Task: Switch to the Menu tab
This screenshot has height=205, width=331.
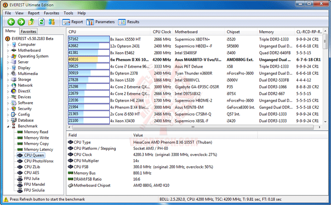Action: (x=10, y=31)
